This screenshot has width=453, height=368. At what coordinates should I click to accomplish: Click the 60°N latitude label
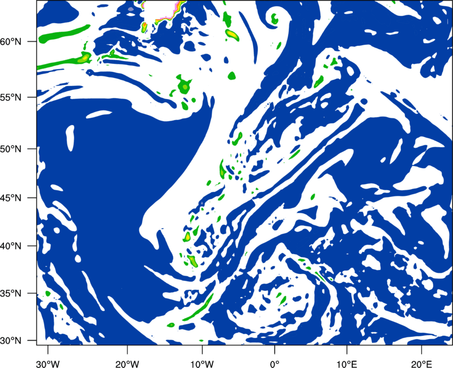coord(11,42)
